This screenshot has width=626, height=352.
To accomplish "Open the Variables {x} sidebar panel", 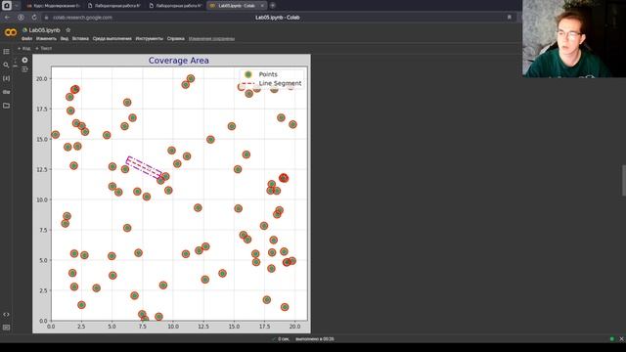I will 7,78.
